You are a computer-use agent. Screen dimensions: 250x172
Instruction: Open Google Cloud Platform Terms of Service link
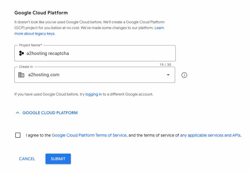89,135
